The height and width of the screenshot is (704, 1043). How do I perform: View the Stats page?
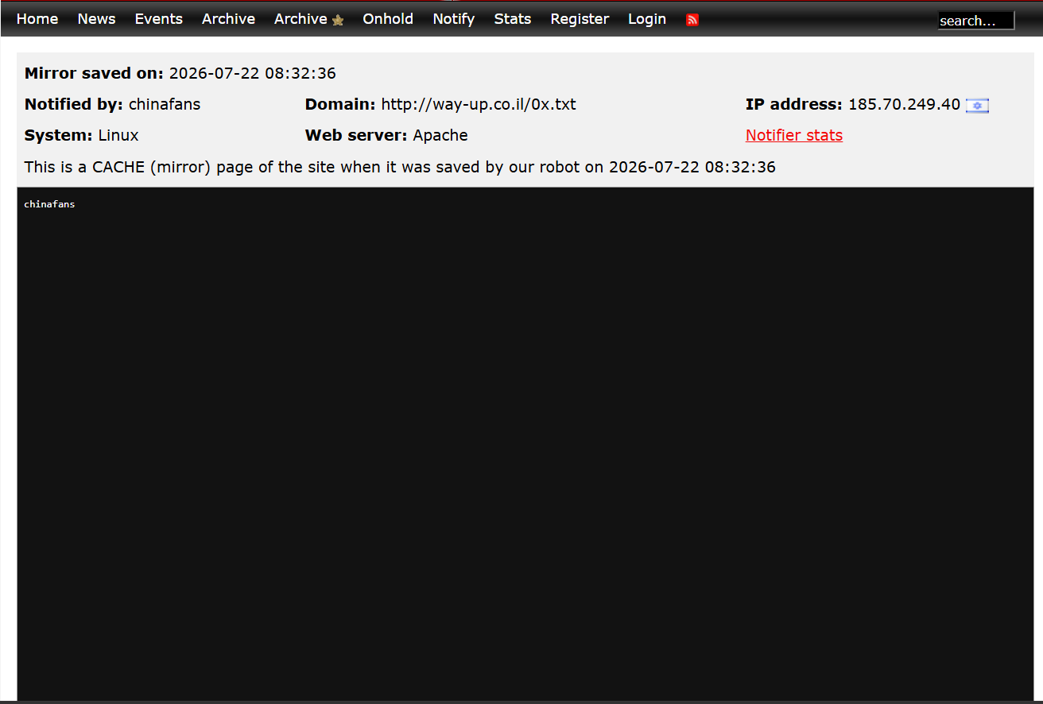coord(513,19)
